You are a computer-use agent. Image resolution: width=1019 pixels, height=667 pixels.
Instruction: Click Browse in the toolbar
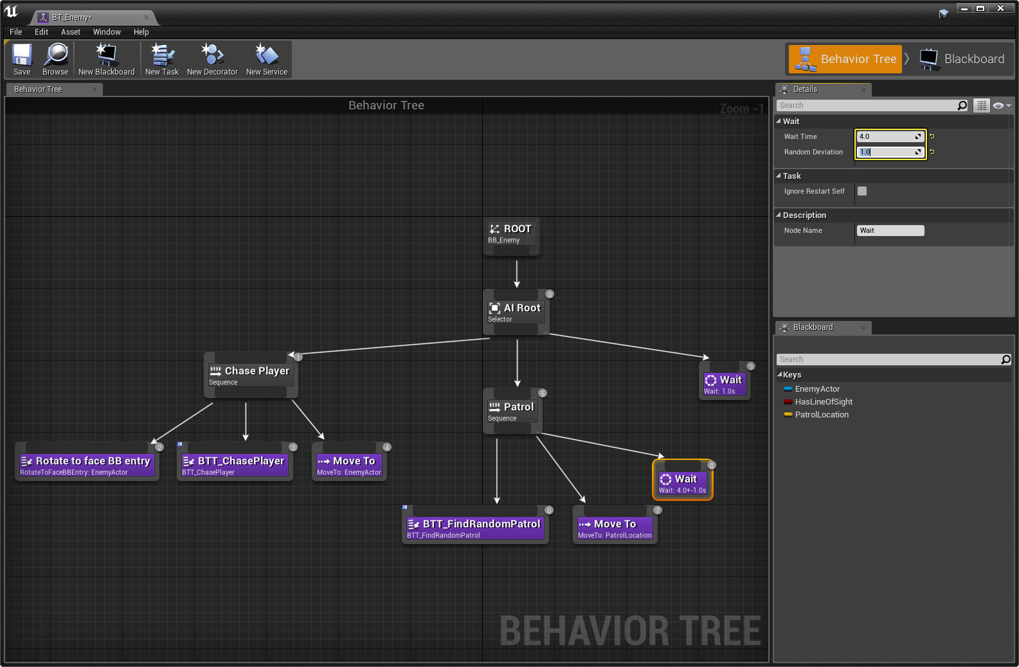click(x=55, y=59)
